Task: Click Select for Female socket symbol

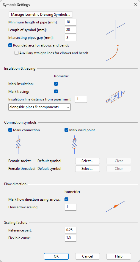Action: click(x=87, y=161)
